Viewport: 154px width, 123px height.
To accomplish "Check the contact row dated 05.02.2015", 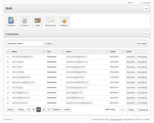I will click(x=8, y=72).
